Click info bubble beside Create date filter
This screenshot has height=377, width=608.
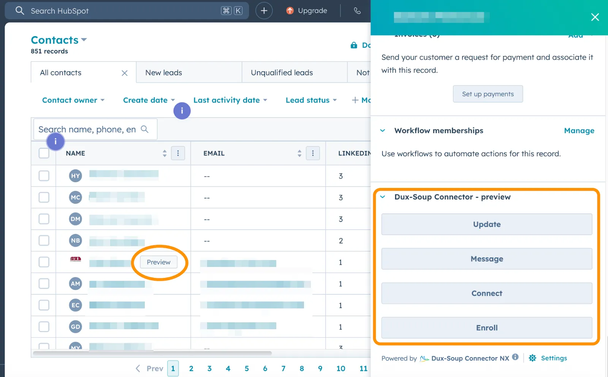click(x=182, y=111)
